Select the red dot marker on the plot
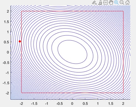This screenshot has height=107, width=136. [20, 41]
